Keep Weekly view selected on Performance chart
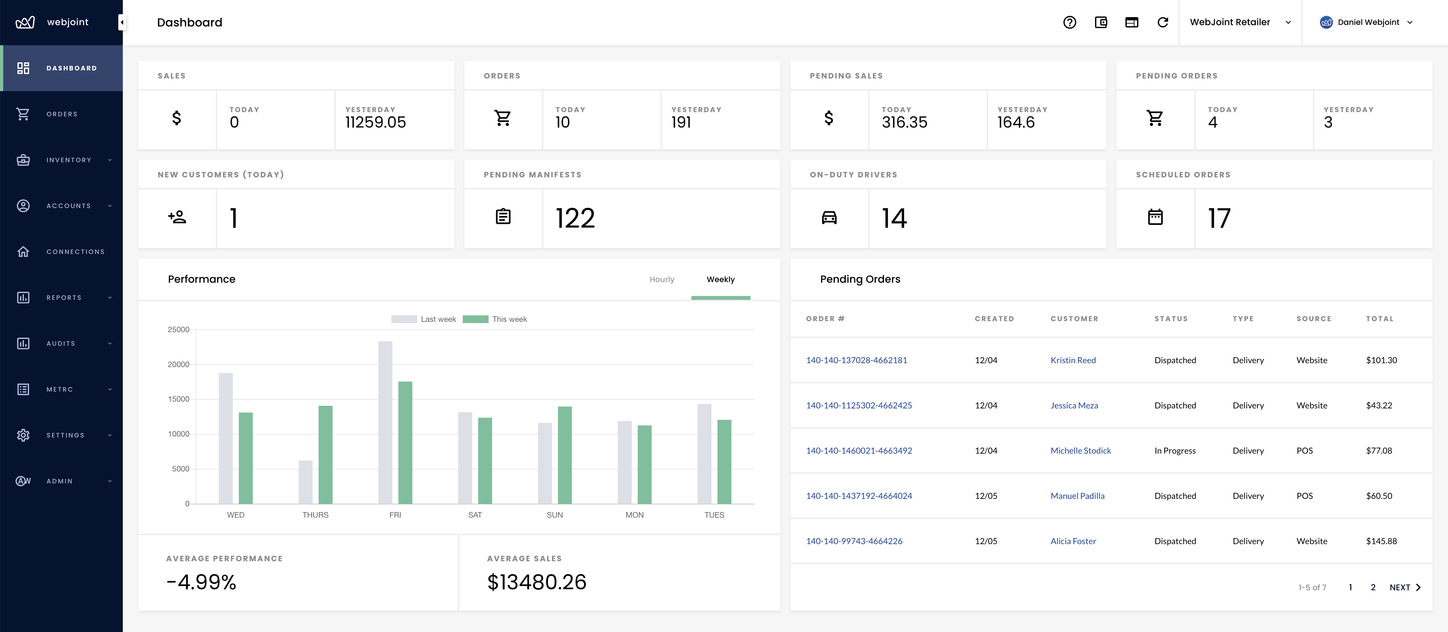 (x=720, y=279)
